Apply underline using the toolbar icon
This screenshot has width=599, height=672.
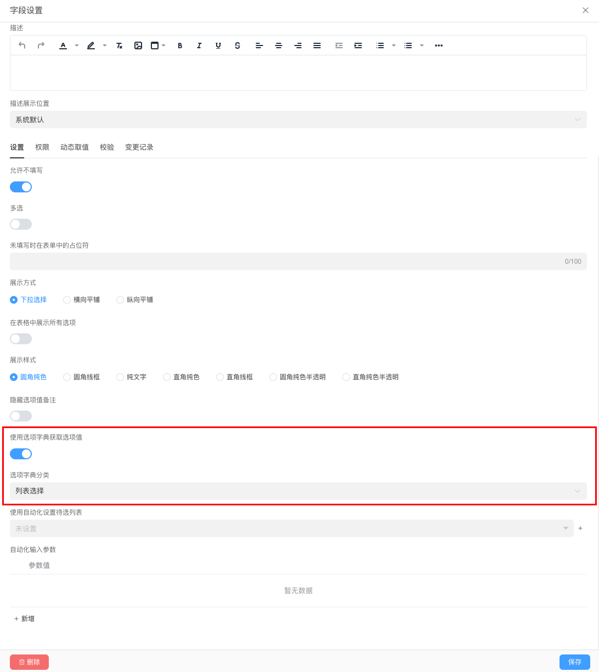point(218,45)
